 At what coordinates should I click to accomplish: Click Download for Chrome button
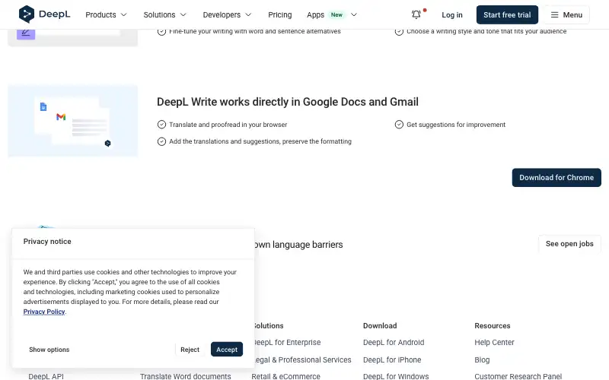pyautogui.click(x=556, y=178)
